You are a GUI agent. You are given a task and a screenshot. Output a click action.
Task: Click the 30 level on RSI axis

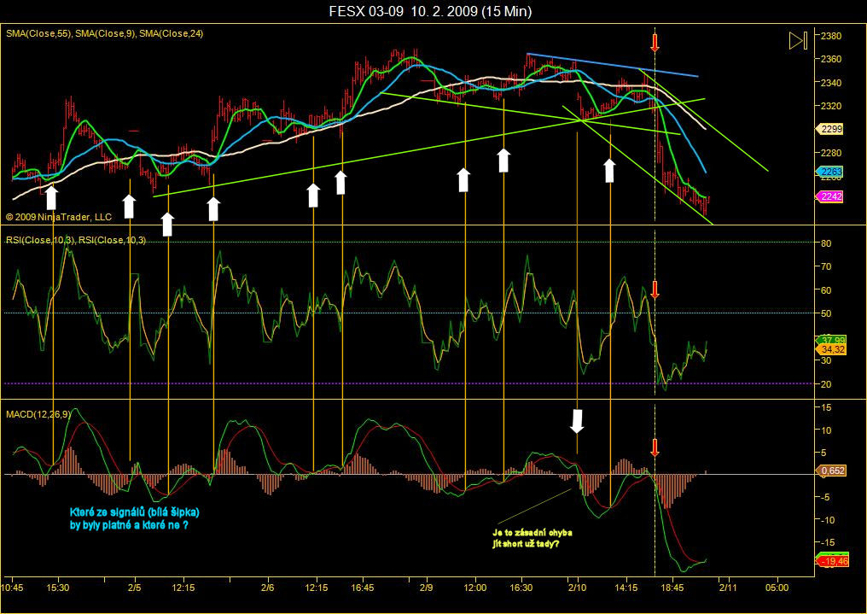click(x=826, y=360)
